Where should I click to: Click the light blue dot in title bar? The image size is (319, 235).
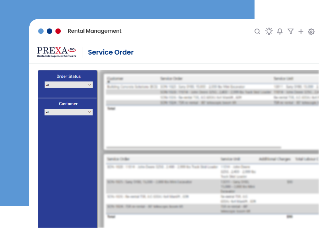click(41, 31)
